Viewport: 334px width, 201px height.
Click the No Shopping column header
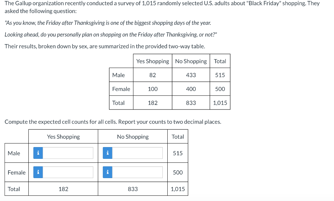[191, 61]
